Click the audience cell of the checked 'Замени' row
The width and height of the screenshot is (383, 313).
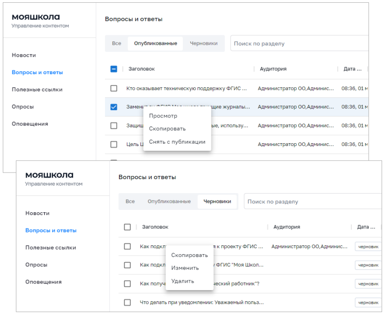coord(296,107)
